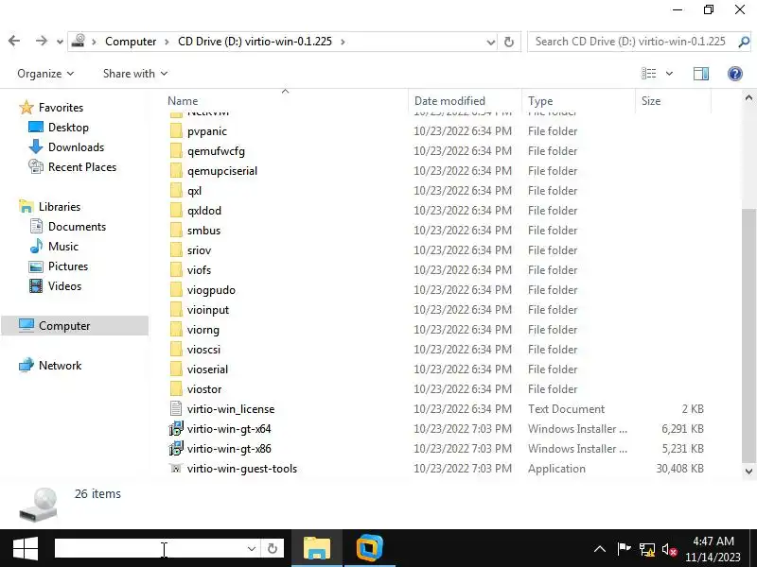
Task: Select the qemufwcfg folder icon
Action: 176,151
